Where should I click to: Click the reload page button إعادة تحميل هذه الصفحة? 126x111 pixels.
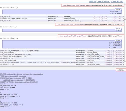coord(104,1)
